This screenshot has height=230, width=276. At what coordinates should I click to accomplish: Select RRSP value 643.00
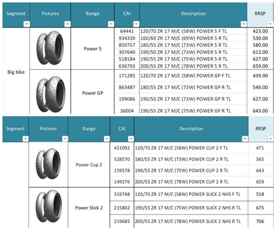[260, 111]
